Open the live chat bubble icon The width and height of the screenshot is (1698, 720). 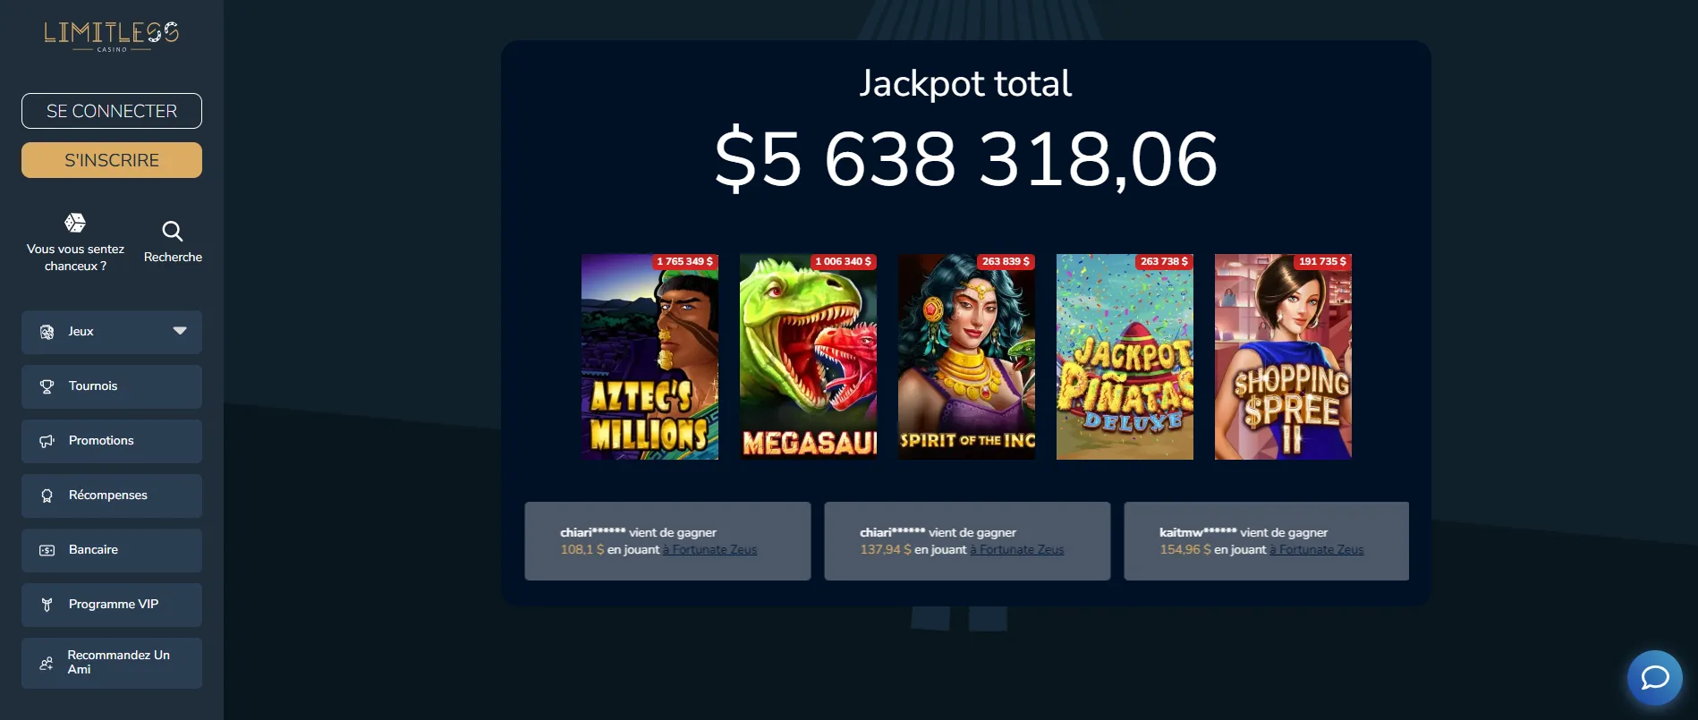point(1654,677)
